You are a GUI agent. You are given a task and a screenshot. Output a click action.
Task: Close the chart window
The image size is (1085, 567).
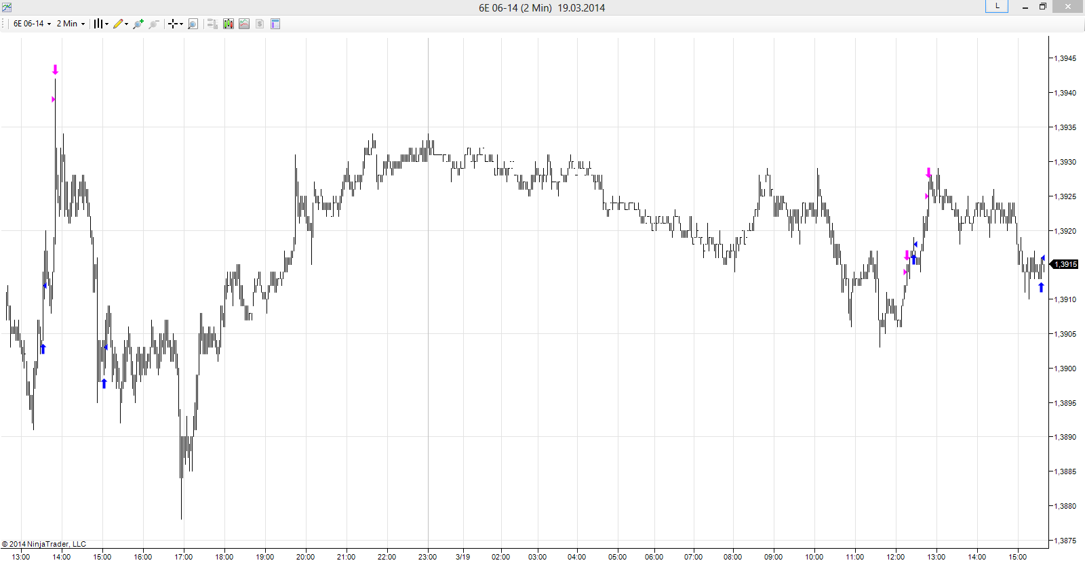[x=1068, y=7]
